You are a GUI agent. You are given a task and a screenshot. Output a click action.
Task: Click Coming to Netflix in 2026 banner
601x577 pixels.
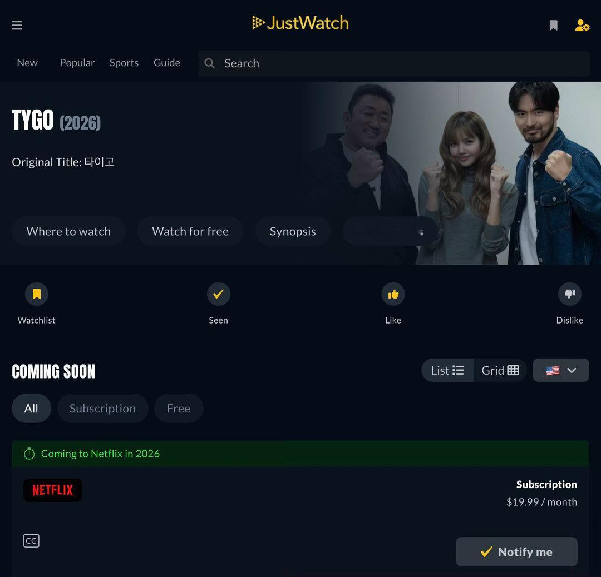(x=300, y=454)
